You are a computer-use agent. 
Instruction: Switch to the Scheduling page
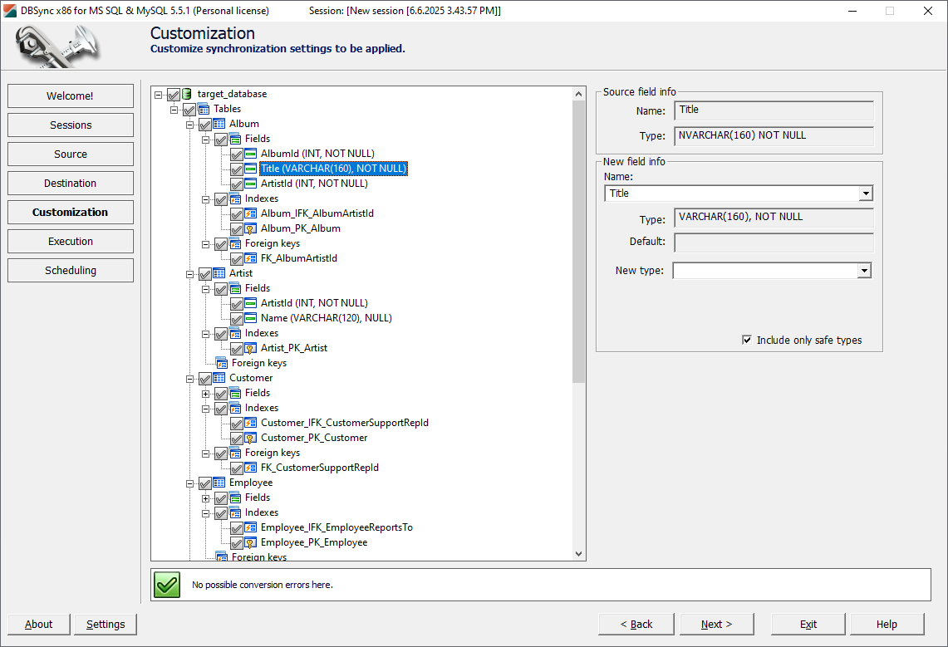point(70,270)
